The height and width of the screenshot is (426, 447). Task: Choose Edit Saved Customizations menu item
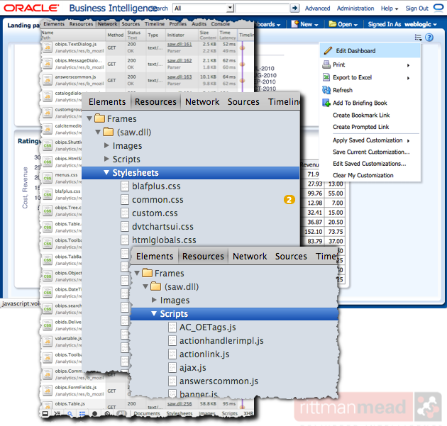click(370, 164)
